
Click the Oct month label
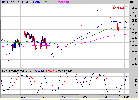(x=43, y=97)
